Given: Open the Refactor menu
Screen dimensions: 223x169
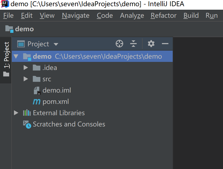Looking at the screenshot, I should [163, 15].
